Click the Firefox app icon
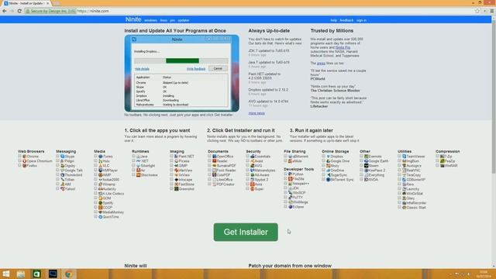Screen dimensions: 496x279 [x=24, y=165]
